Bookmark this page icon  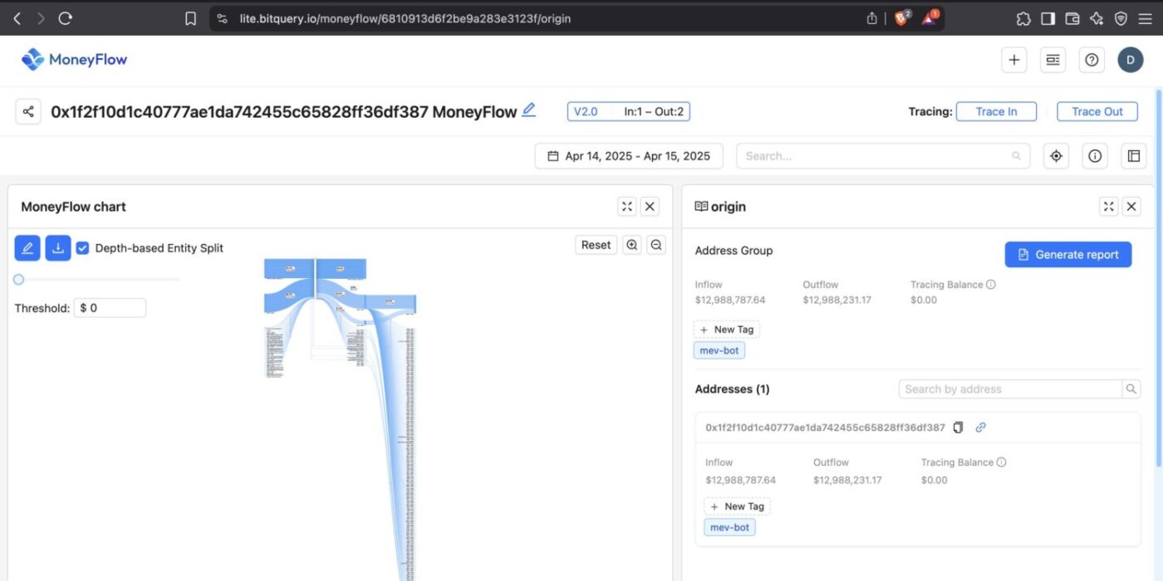click(190, 18)
